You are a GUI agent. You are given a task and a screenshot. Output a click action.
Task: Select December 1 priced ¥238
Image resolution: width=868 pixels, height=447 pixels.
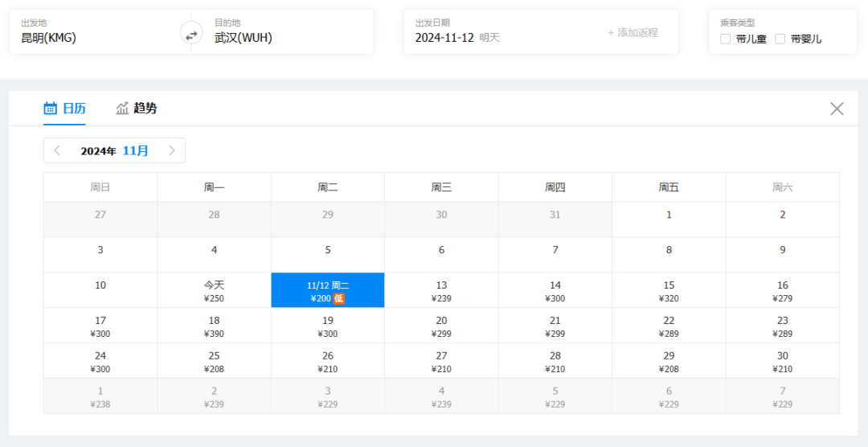[x=100, y=396]
